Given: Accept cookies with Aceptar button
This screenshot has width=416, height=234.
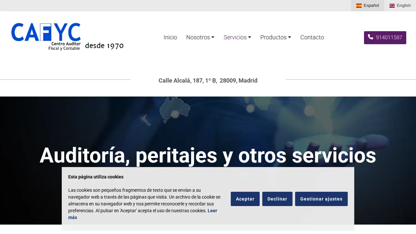Looking at the screenshot, I should point(245,199).
